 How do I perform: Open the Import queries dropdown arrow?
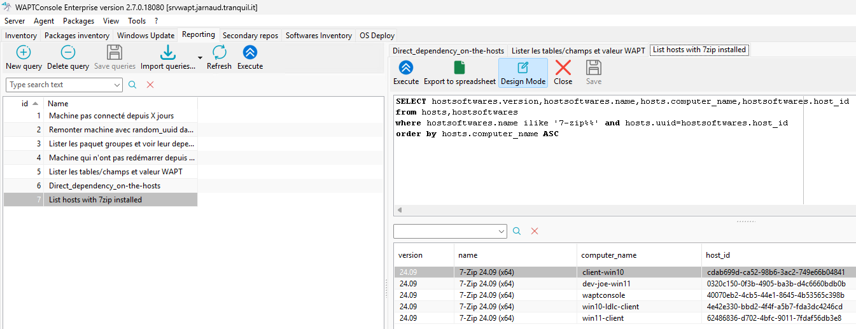(x=200, y=58)
